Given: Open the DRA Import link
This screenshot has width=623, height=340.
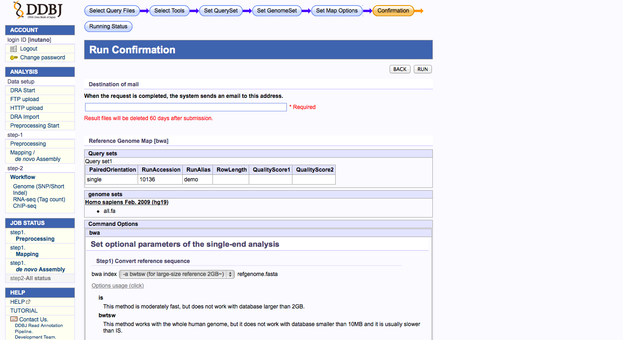Looking at the screenshot, I should (x=25, y=117).
